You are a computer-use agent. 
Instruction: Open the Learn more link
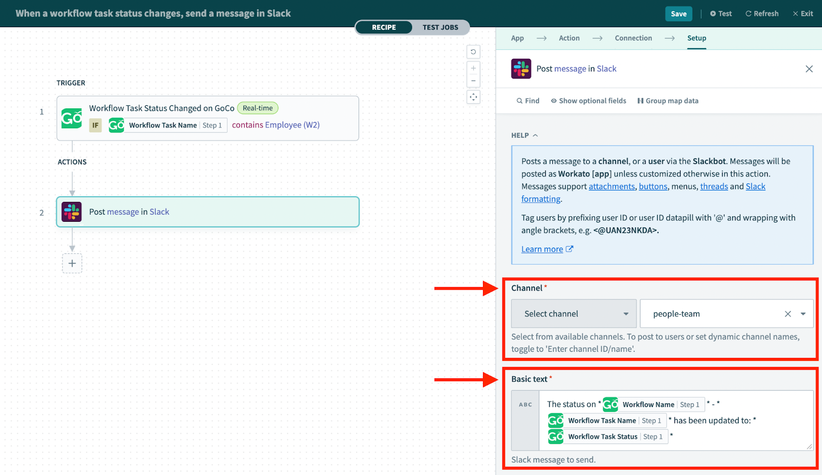(x=547, y=249)
